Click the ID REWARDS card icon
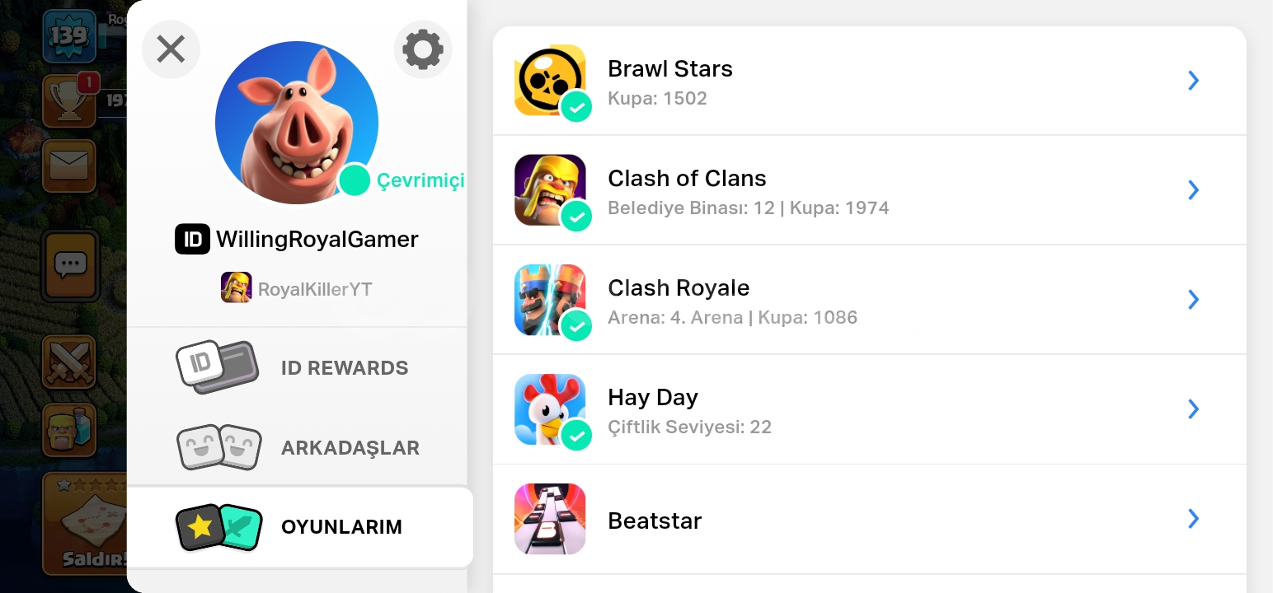Screen dimensions: 1273x593 (218, 367)
